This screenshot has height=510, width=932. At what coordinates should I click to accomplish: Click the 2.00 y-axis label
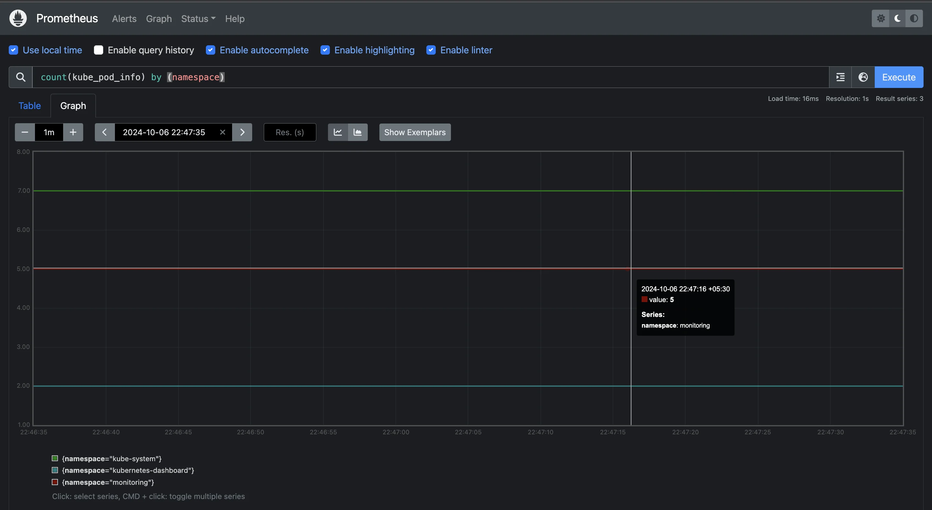(23, 386)
